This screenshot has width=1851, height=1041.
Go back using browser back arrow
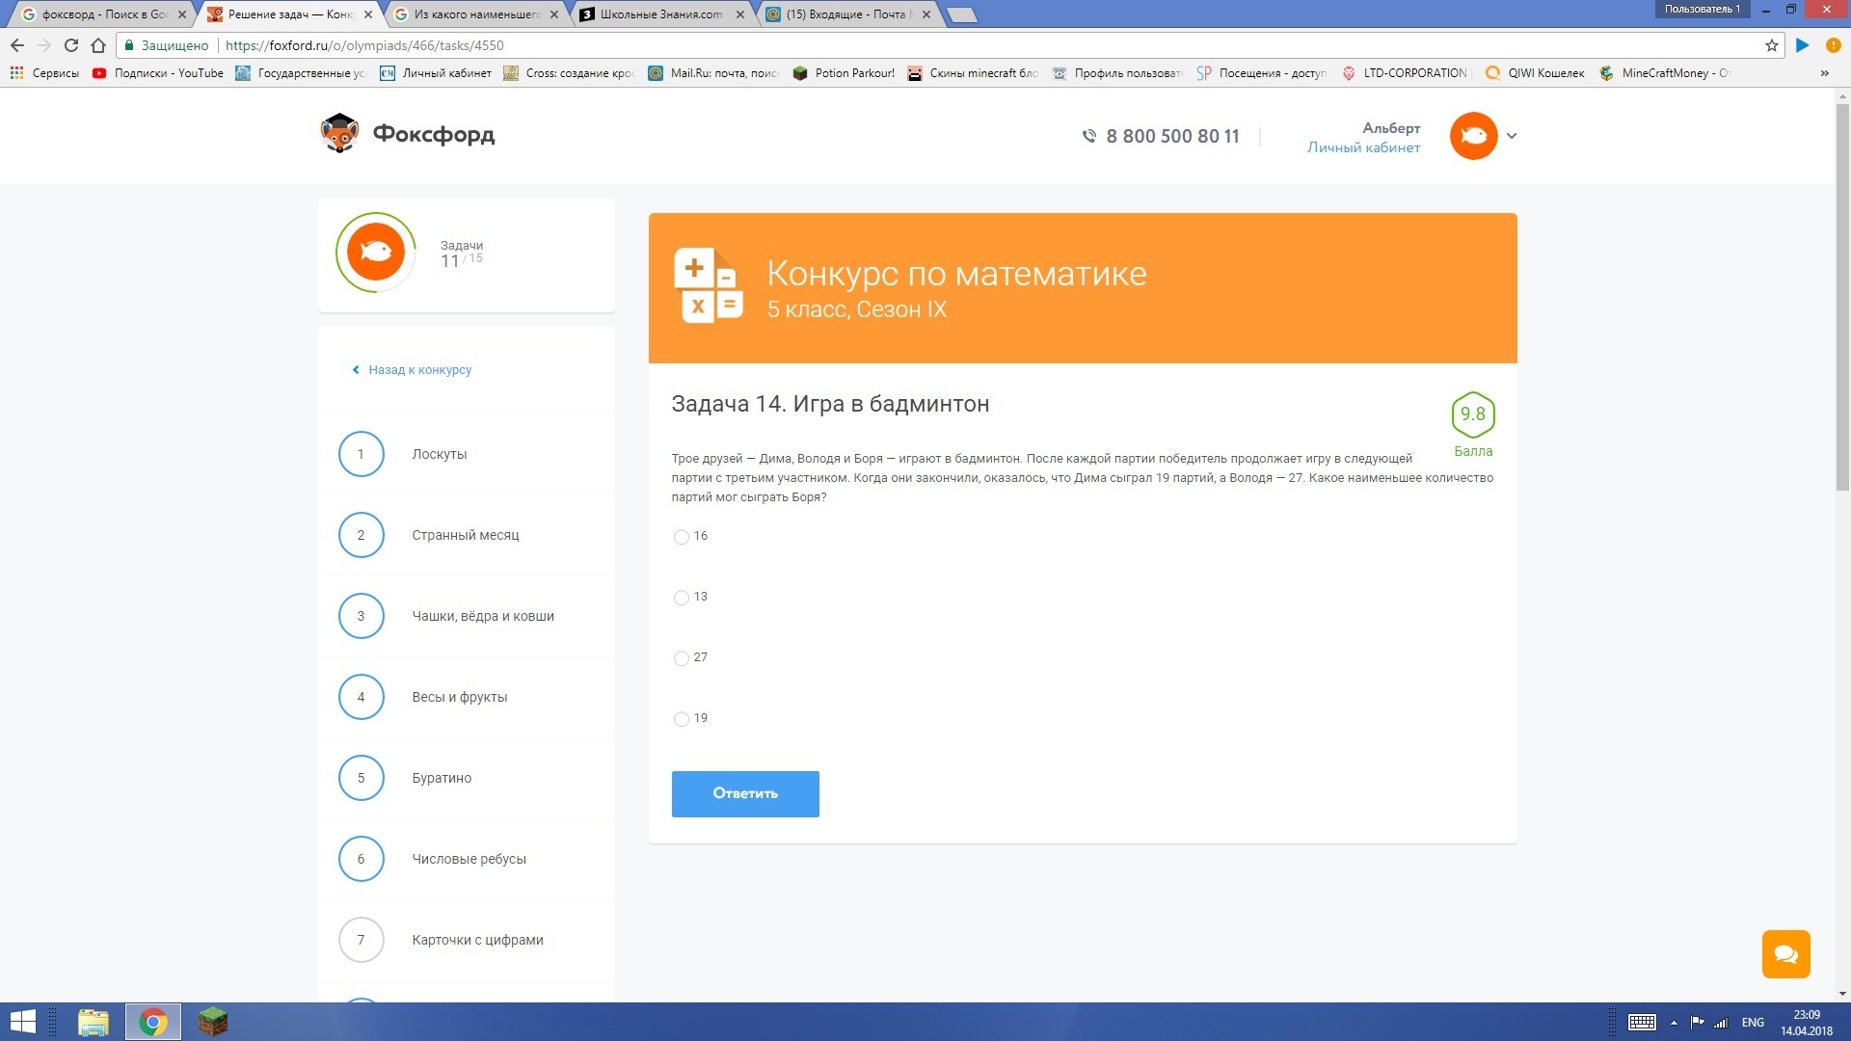point(17,45)
